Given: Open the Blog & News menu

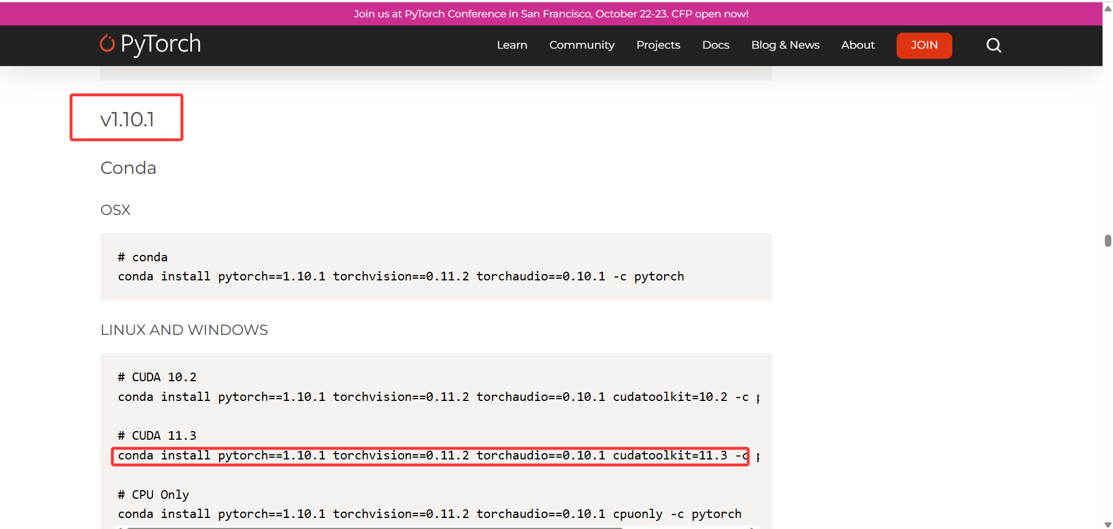Looking at the screenshot, I should point(785,45).
